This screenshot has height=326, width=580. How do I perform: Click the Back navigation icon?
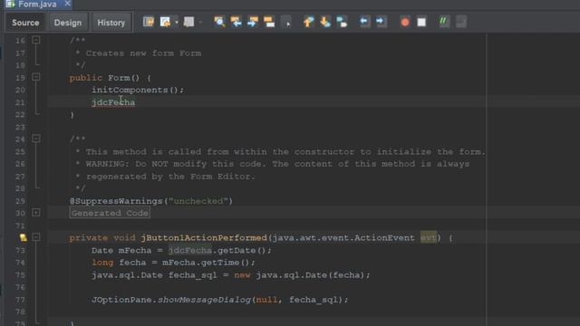165,22
